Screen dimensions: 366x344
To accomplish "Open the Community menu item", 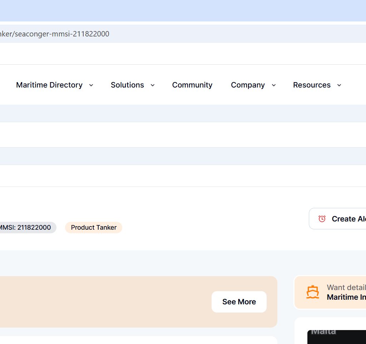I will [192, 85].
